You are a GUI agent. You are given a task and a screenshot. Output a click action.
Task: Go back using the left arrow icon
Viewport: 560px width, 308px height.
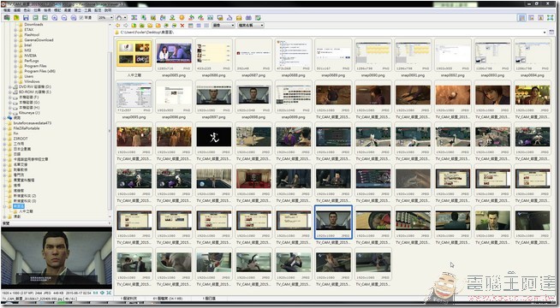[x=118, y=26]
